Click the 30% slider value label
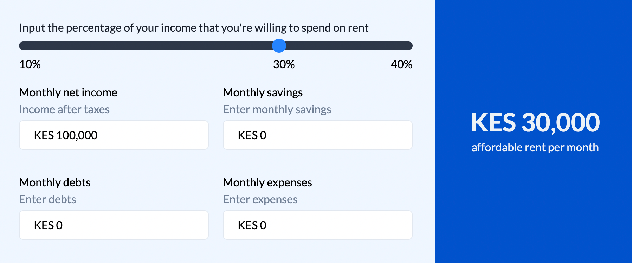This screenshot has height=263, width=632. (x=284, y=64)
